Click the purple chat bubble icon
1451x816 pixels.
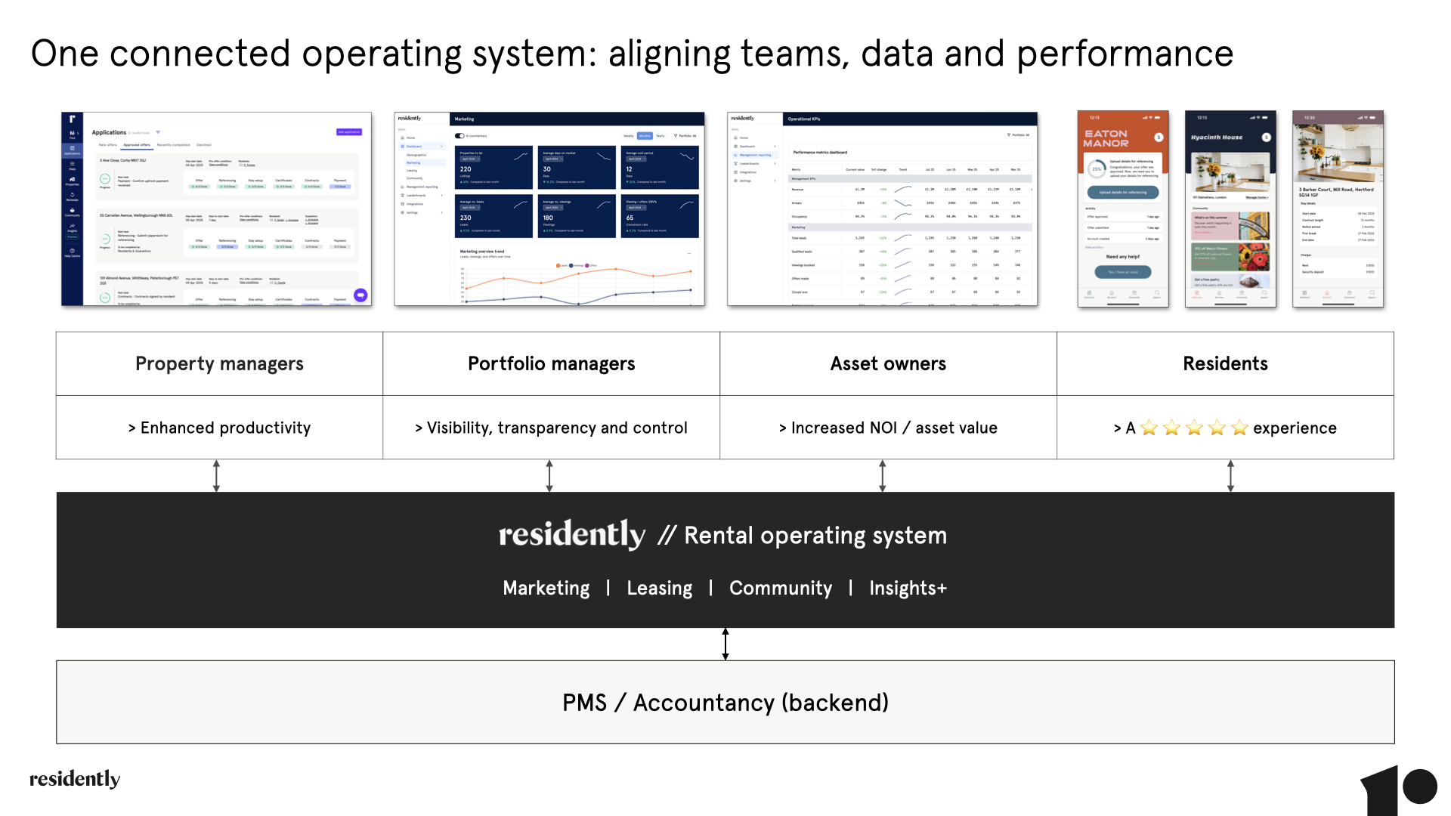[360, 295]
